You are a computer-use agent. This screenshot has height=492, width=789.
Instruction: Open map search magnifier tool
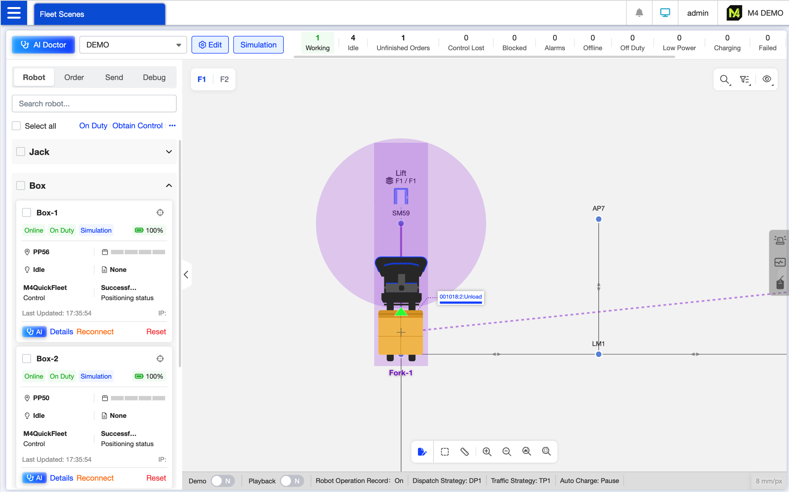coord(725,80)
